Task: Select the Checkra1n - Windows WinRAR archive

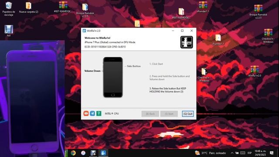Action: click(x=268, y=36)
